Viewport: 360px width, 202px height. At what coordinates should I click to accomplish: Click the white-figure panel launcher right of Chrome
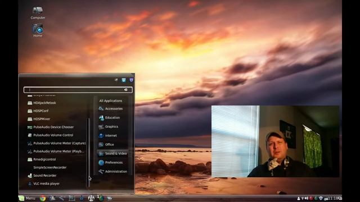click(x=52, y=198)
